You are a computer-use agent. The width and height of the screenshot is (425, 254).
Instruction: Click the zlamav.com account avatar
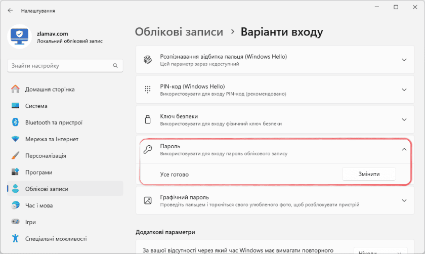click(20, 36)
